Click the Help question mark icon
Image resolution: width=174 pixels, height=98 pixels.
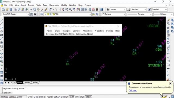click(x=102, y=10)
